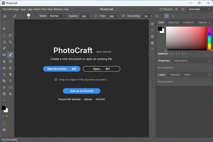Open the layers stack icon in side strip
This screenshot has height=142, width=213.
point(152,43)
